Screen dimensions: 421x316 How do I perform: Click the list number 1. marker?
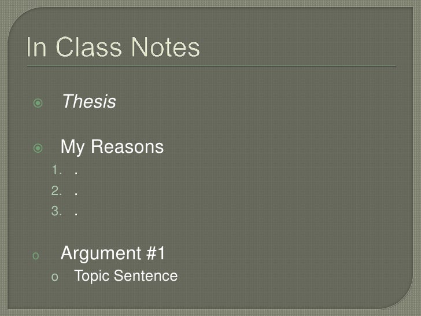coord(57,172)
